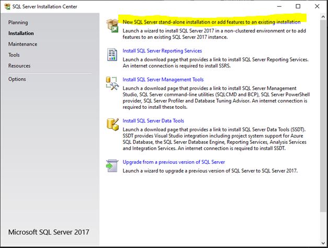Open the Planning page
Image resolution: width=328 pixels, height=248 pixels.
click(x=18, y=22)
